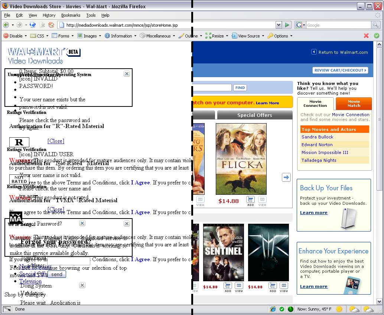Click the search magnifier next to Google box
The width and height of the screenshot is (384, 315).
(375, 25)
